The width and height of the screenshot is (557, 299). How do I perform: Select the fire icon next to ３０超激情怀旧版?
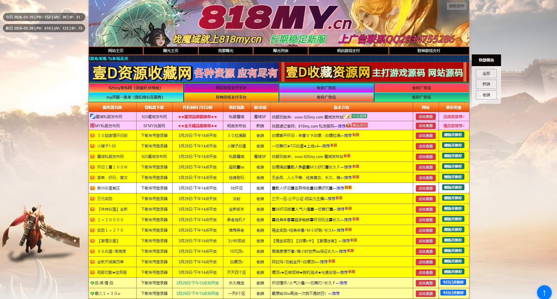point(92,135)
